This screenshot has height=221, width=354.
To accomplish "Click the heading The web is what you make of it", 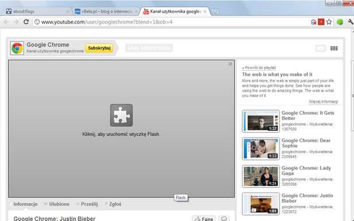I will [x=277, y=75].
